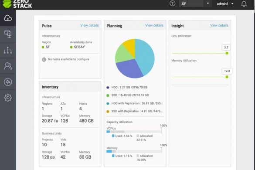Click the Capacity Utilization heading

click(119, 122)
